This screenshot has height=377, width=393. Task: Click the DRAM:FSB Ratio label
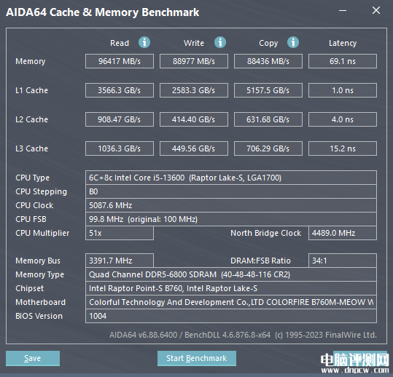click(260, 261)
